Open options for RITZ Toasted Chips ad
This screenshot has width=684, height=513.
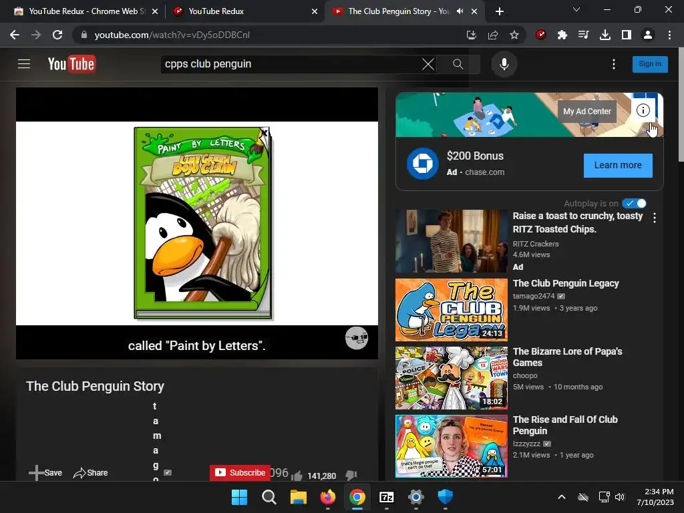[x=655, y=218]
